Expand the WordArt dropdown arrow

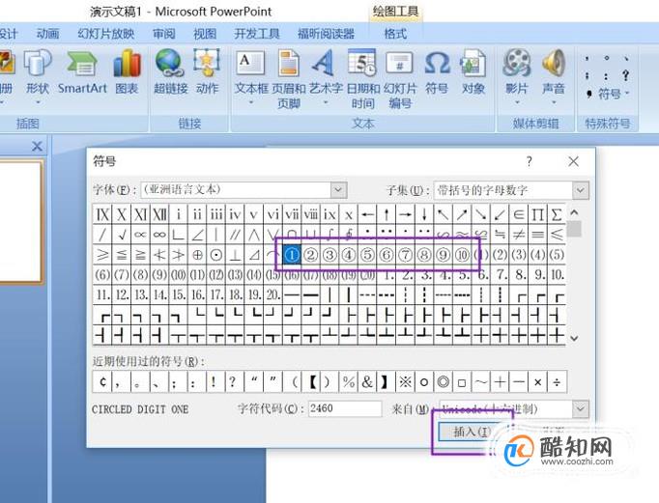point(326,102)
